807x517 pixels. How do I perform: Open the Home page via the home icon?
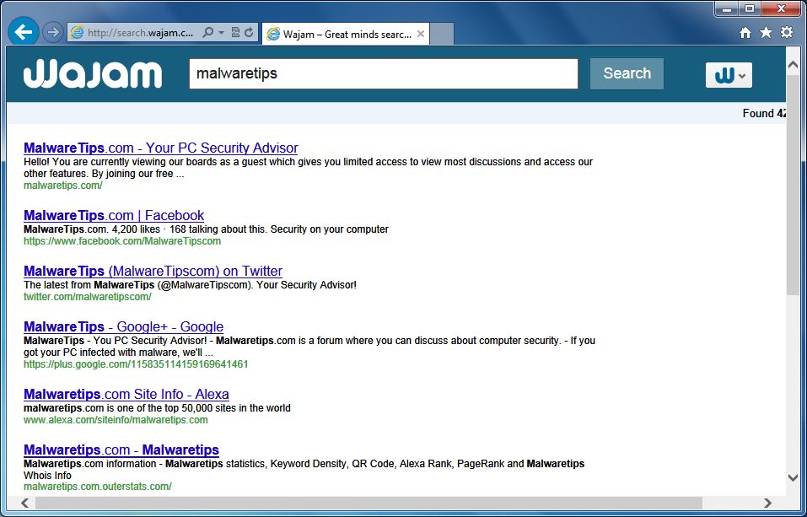pos(745,31)
